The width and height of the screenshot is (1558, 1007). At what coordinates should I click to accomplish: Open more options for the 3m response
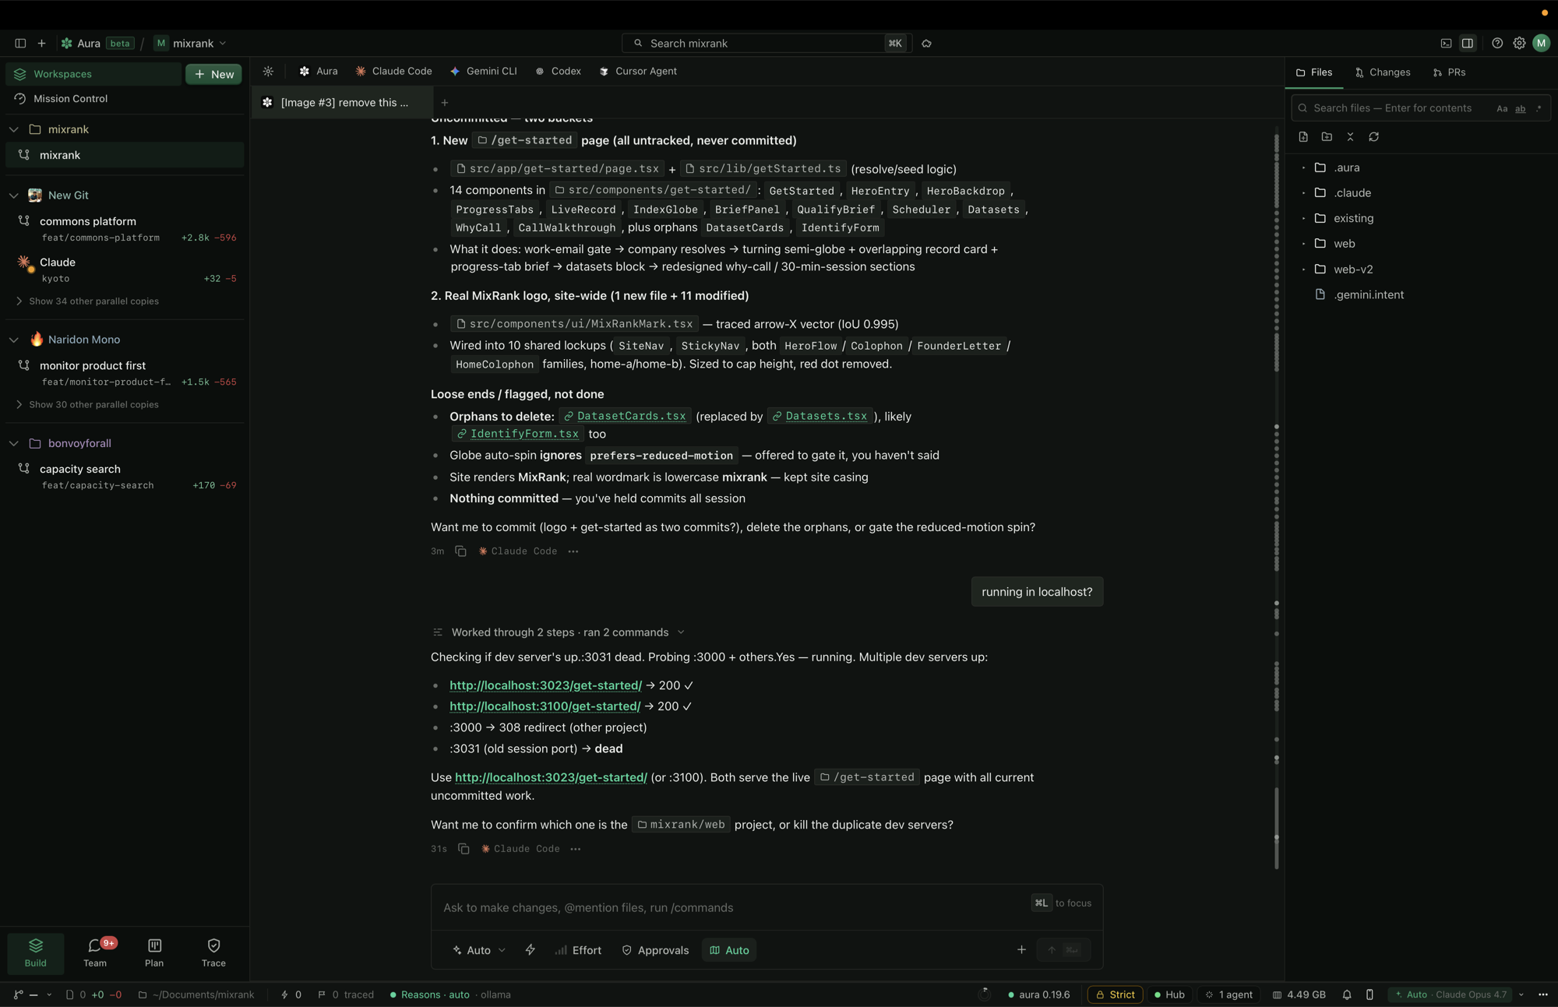pyautogui.click(x=573, y=551)
